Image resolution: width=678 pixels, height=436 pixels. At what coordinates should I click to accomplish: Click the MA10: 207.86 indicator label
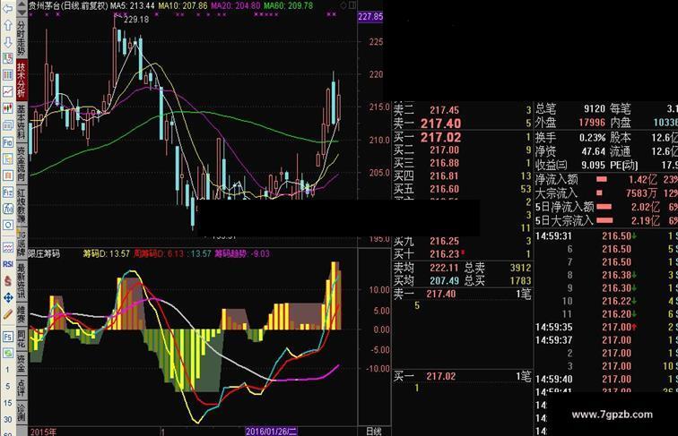point(182,5)
